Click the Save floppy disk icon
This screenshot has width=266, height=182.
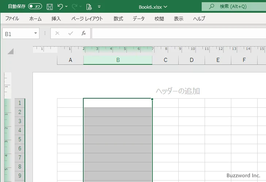(x=50, y=7)
